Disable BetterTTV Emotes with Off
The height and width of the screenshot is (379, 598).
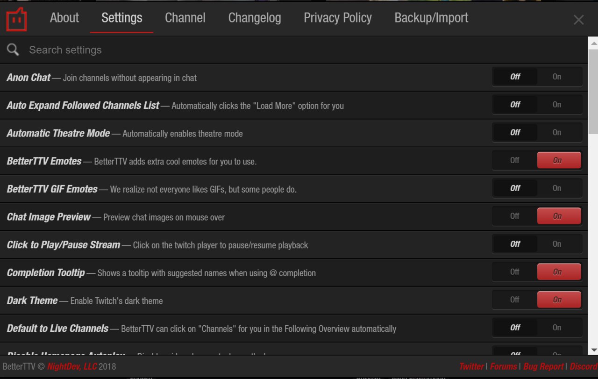coord(515,160)
